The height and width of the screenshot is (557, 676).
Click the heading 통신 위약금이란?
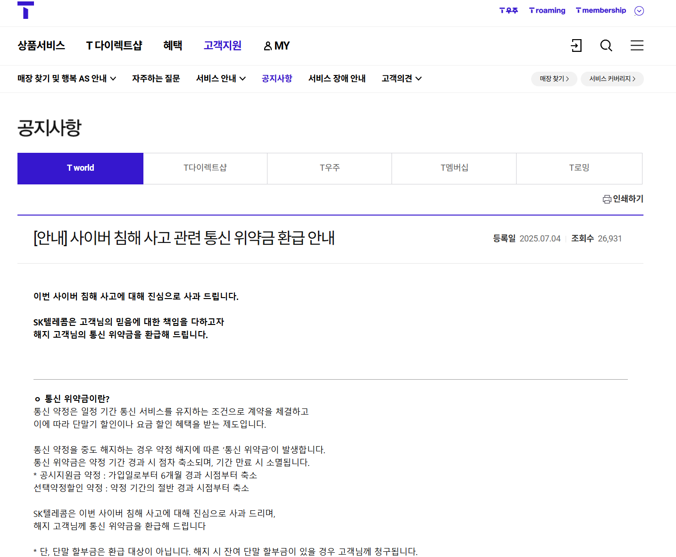click(77, 399)
